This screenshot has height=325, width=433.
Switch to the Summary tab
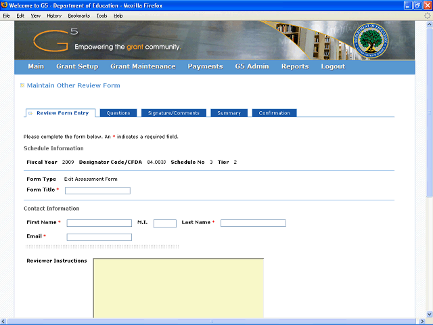(229, 113)
